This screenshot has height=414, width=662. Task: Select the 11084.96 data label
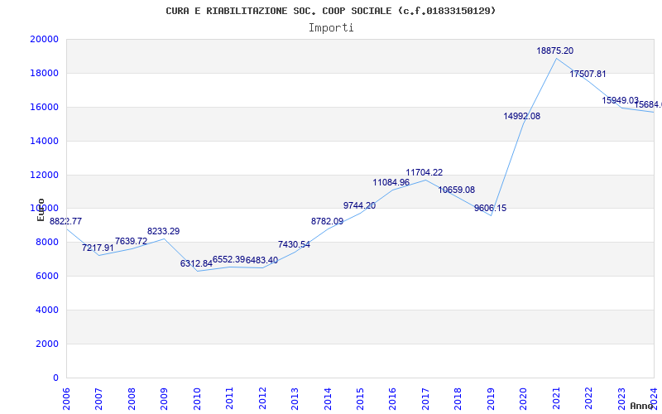click(x=391, y=182)
